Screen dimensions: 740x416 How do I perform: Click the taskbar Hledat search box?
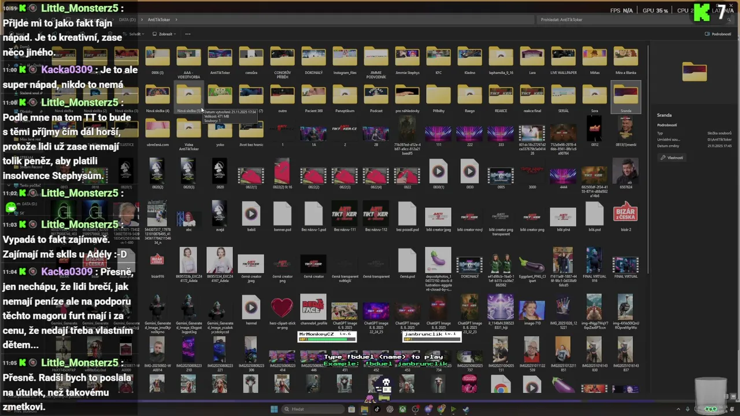(x=312, y=409)
